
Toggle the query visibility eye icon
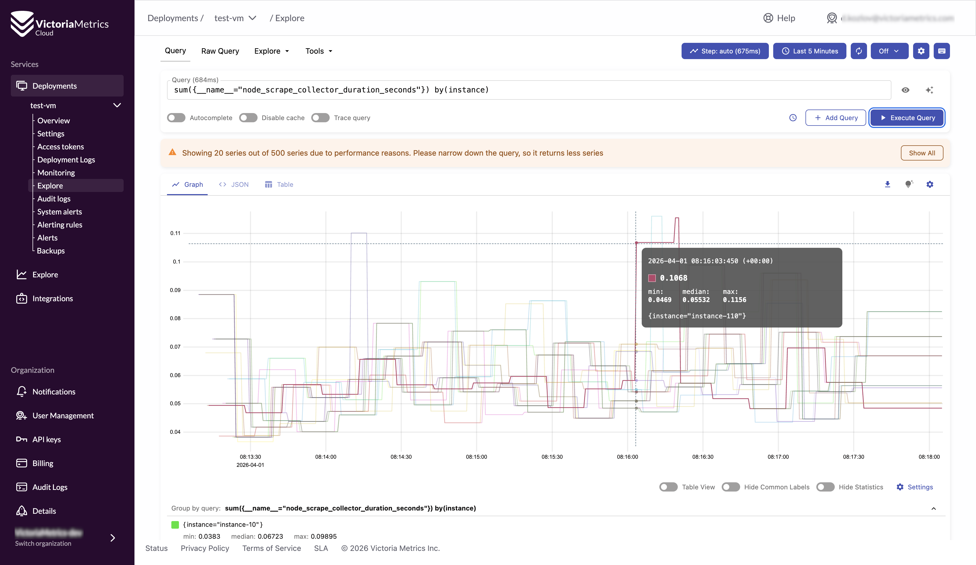pos(905,90)
